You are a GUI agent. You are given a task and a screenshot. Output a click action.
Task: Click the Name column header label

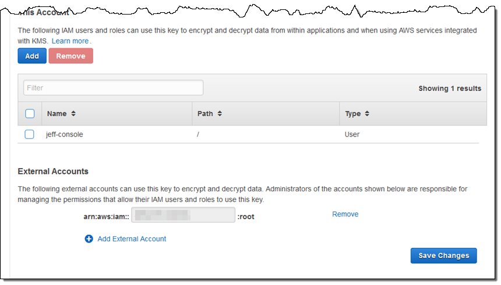click(x=57, y=114)
